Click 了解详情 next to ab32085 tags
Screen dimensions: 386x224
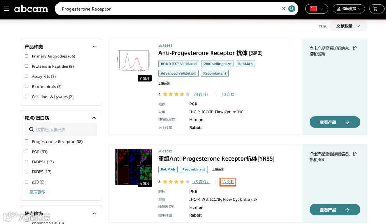click(218, 169)
